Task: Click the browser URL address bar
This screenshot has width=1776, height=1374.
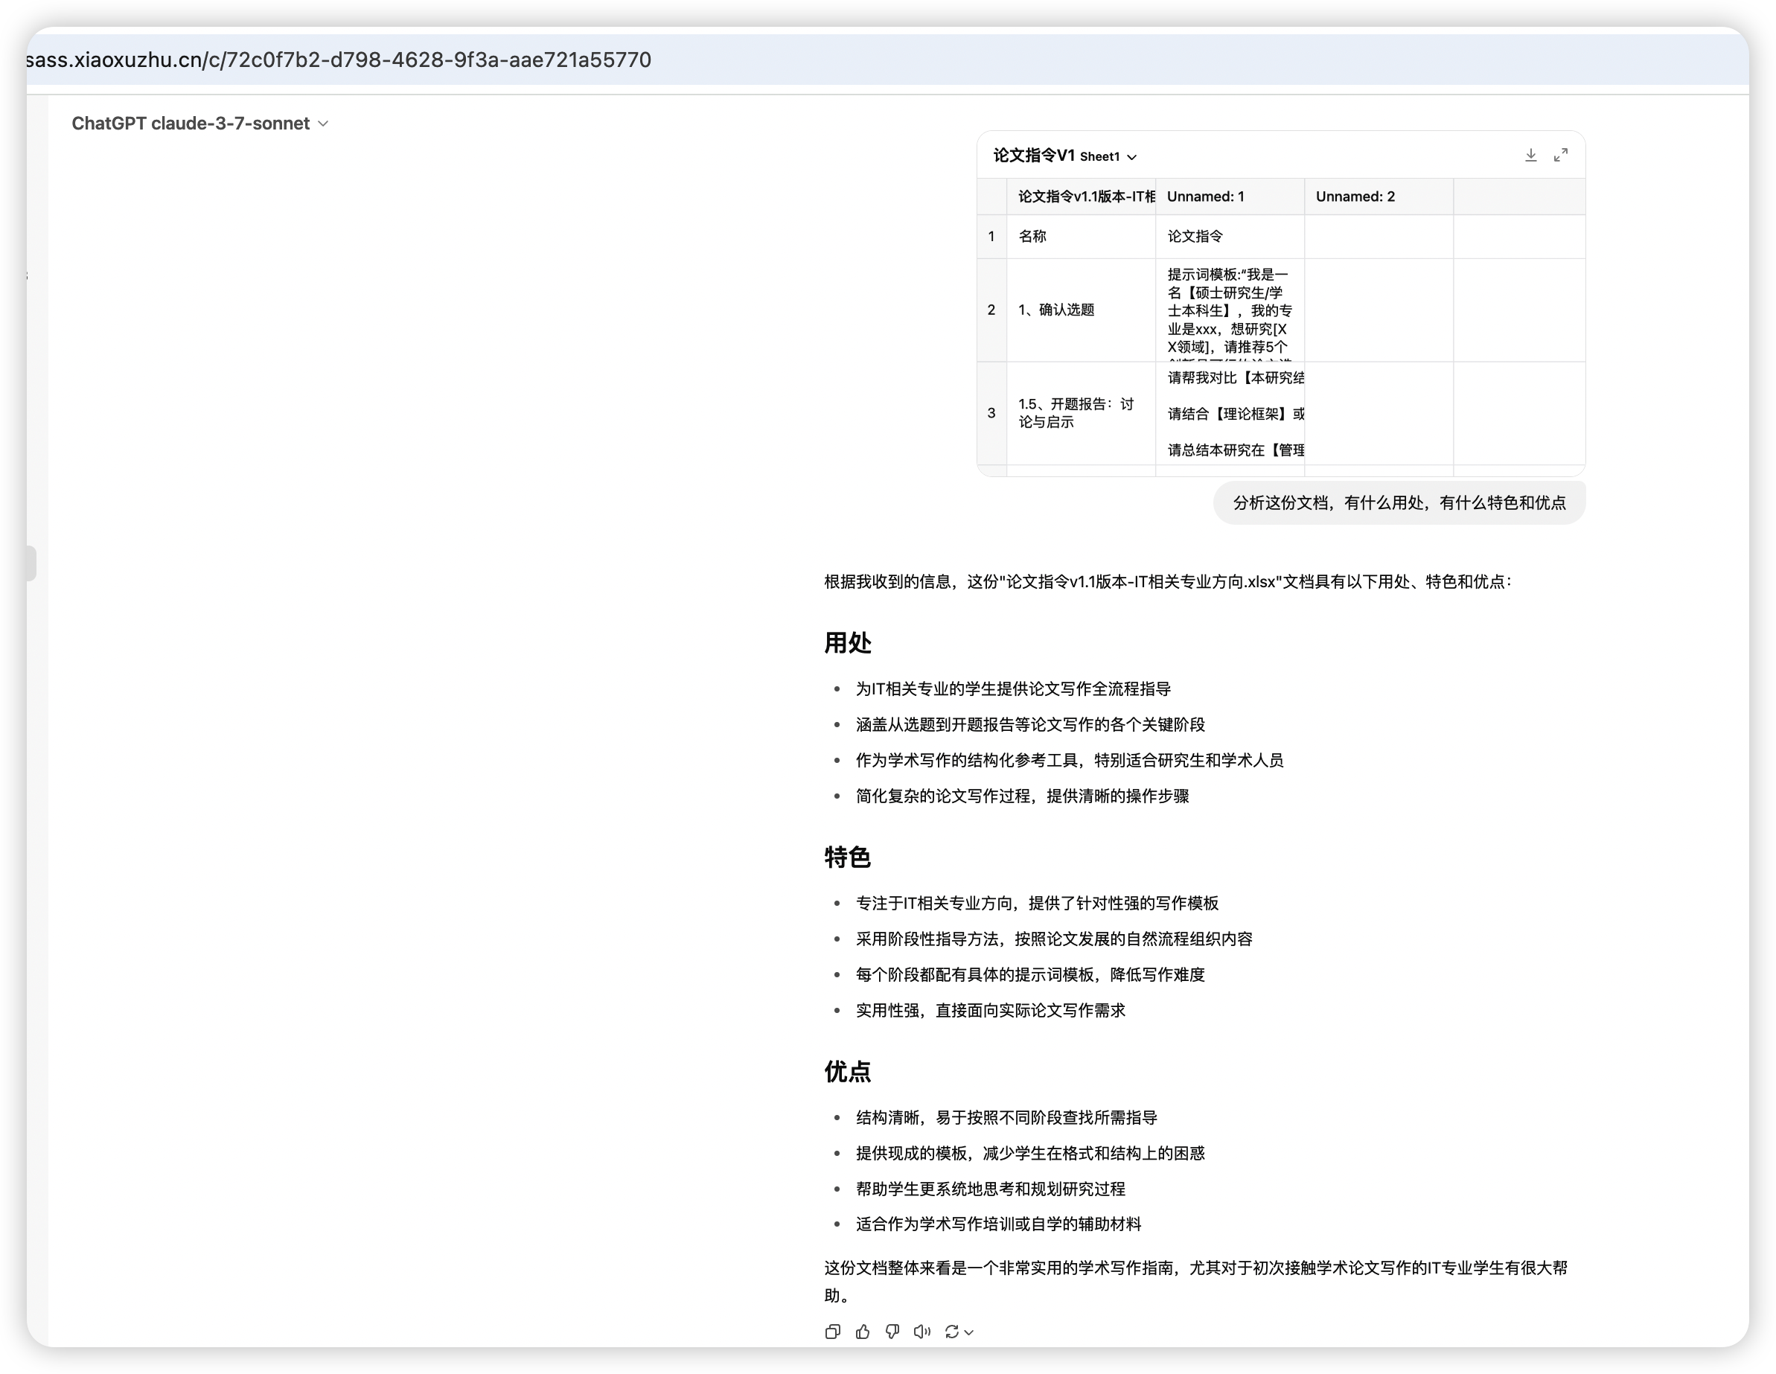Action: tap(338, 60)
